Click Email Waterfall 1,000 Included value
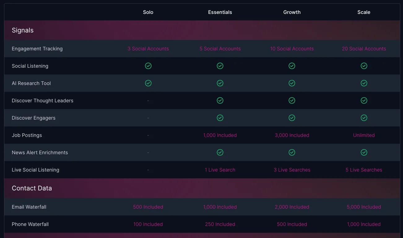The width and height of the screenshot is (403, 238). click(220, 207)
